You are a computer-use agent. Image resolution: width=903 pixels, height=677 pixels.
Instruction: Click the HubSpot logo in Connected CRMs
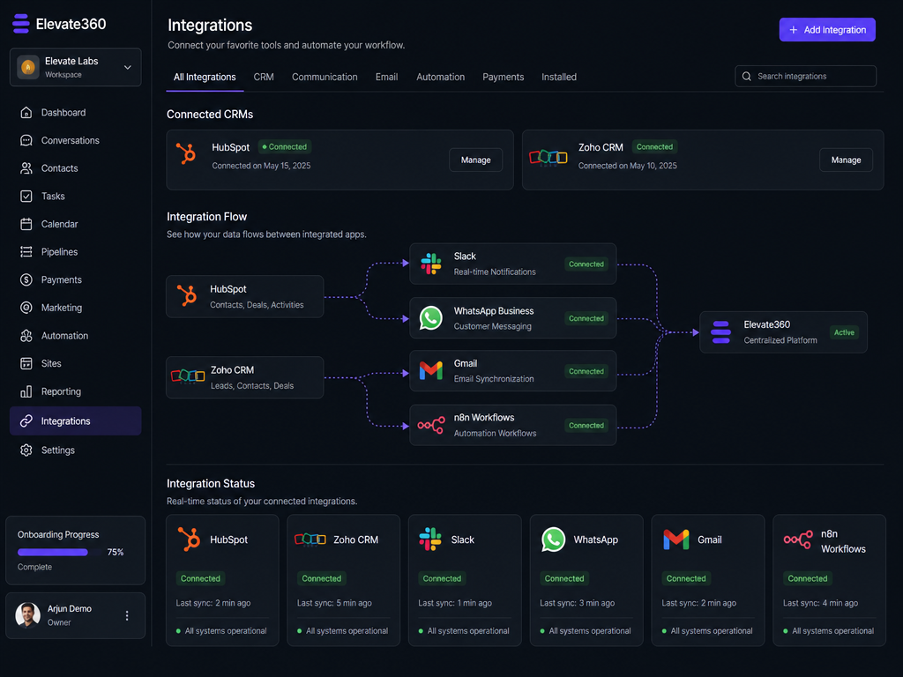186,153
